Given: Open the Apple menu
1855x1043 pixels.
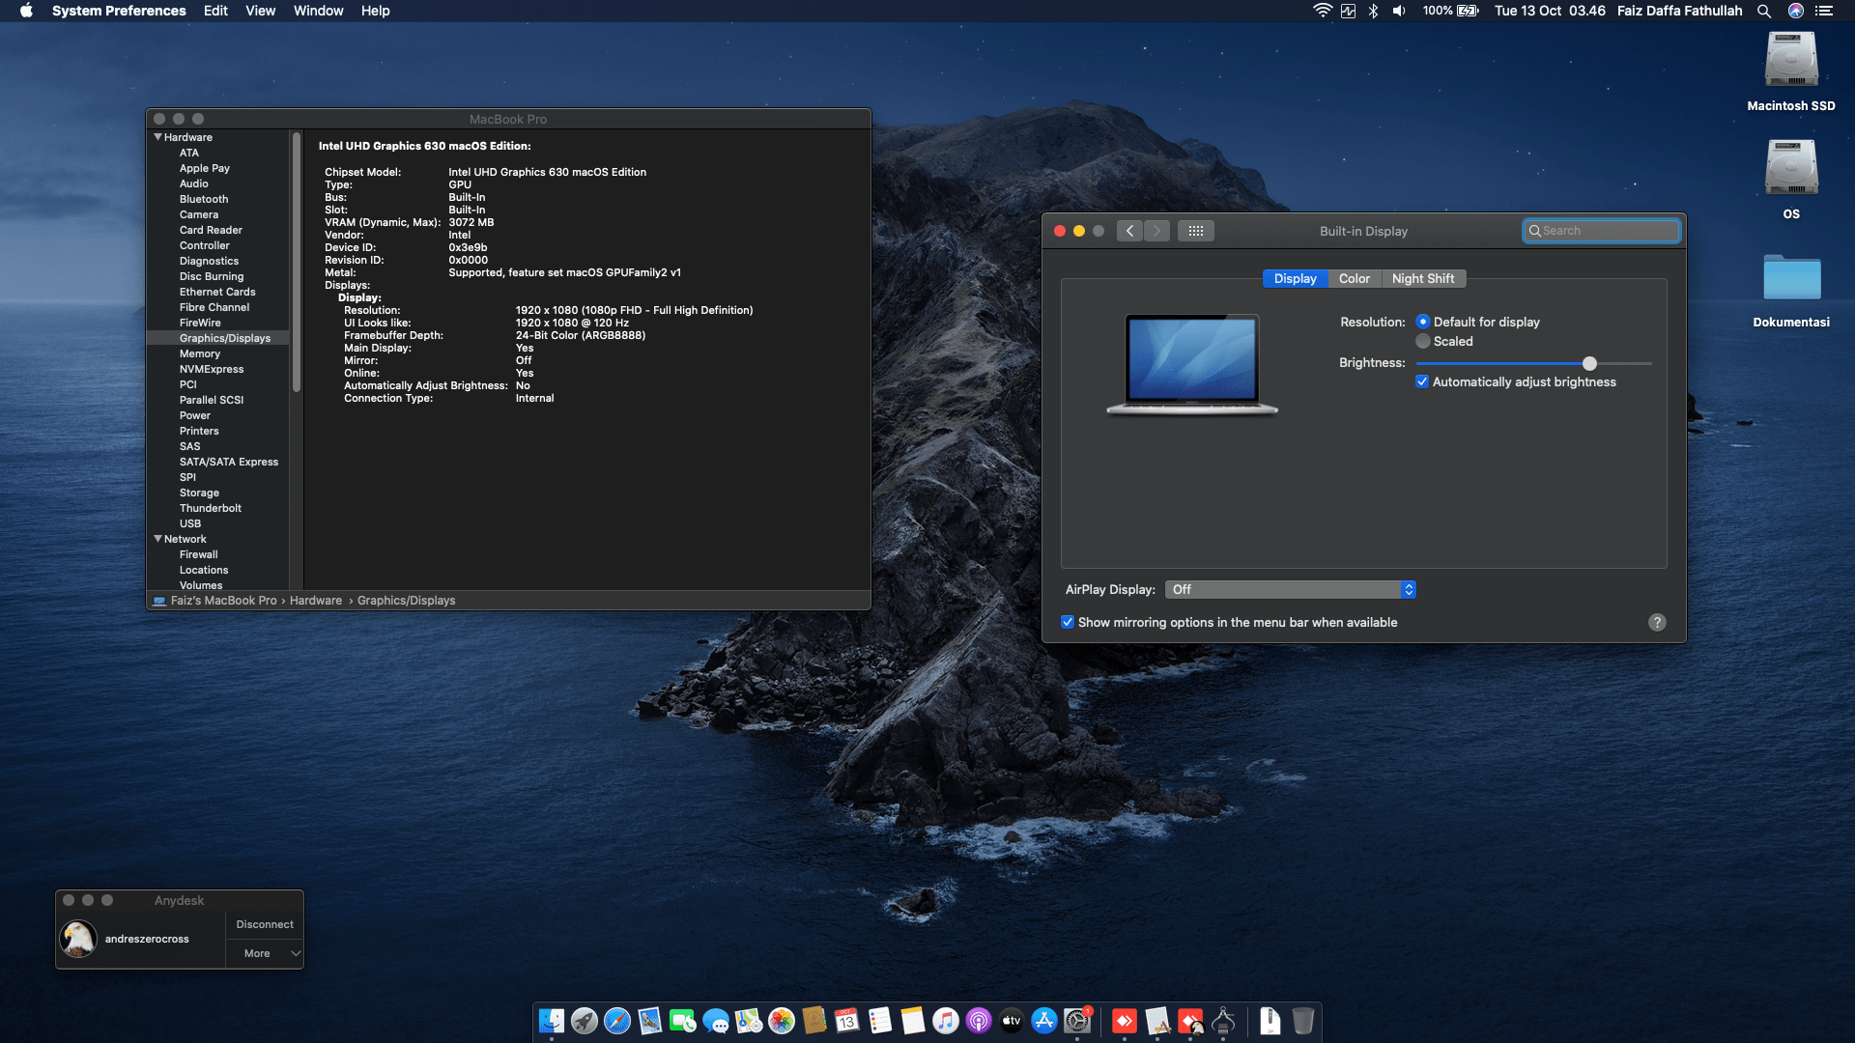Looking at the screenshot, I should click(26, 11).
